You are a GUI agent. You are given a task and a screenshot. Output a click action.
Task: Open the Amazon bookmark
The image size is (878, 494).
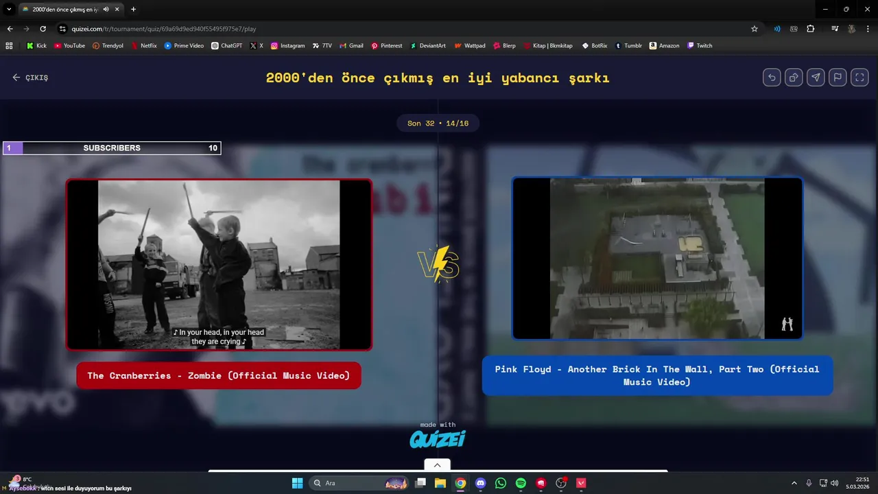point(664,46)
